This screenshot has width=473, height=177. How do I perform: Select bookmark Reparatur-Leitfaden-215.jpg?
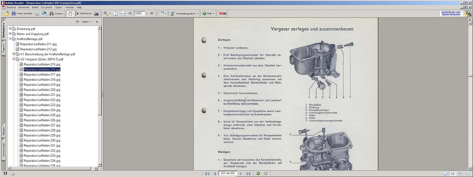pos(42,64)
